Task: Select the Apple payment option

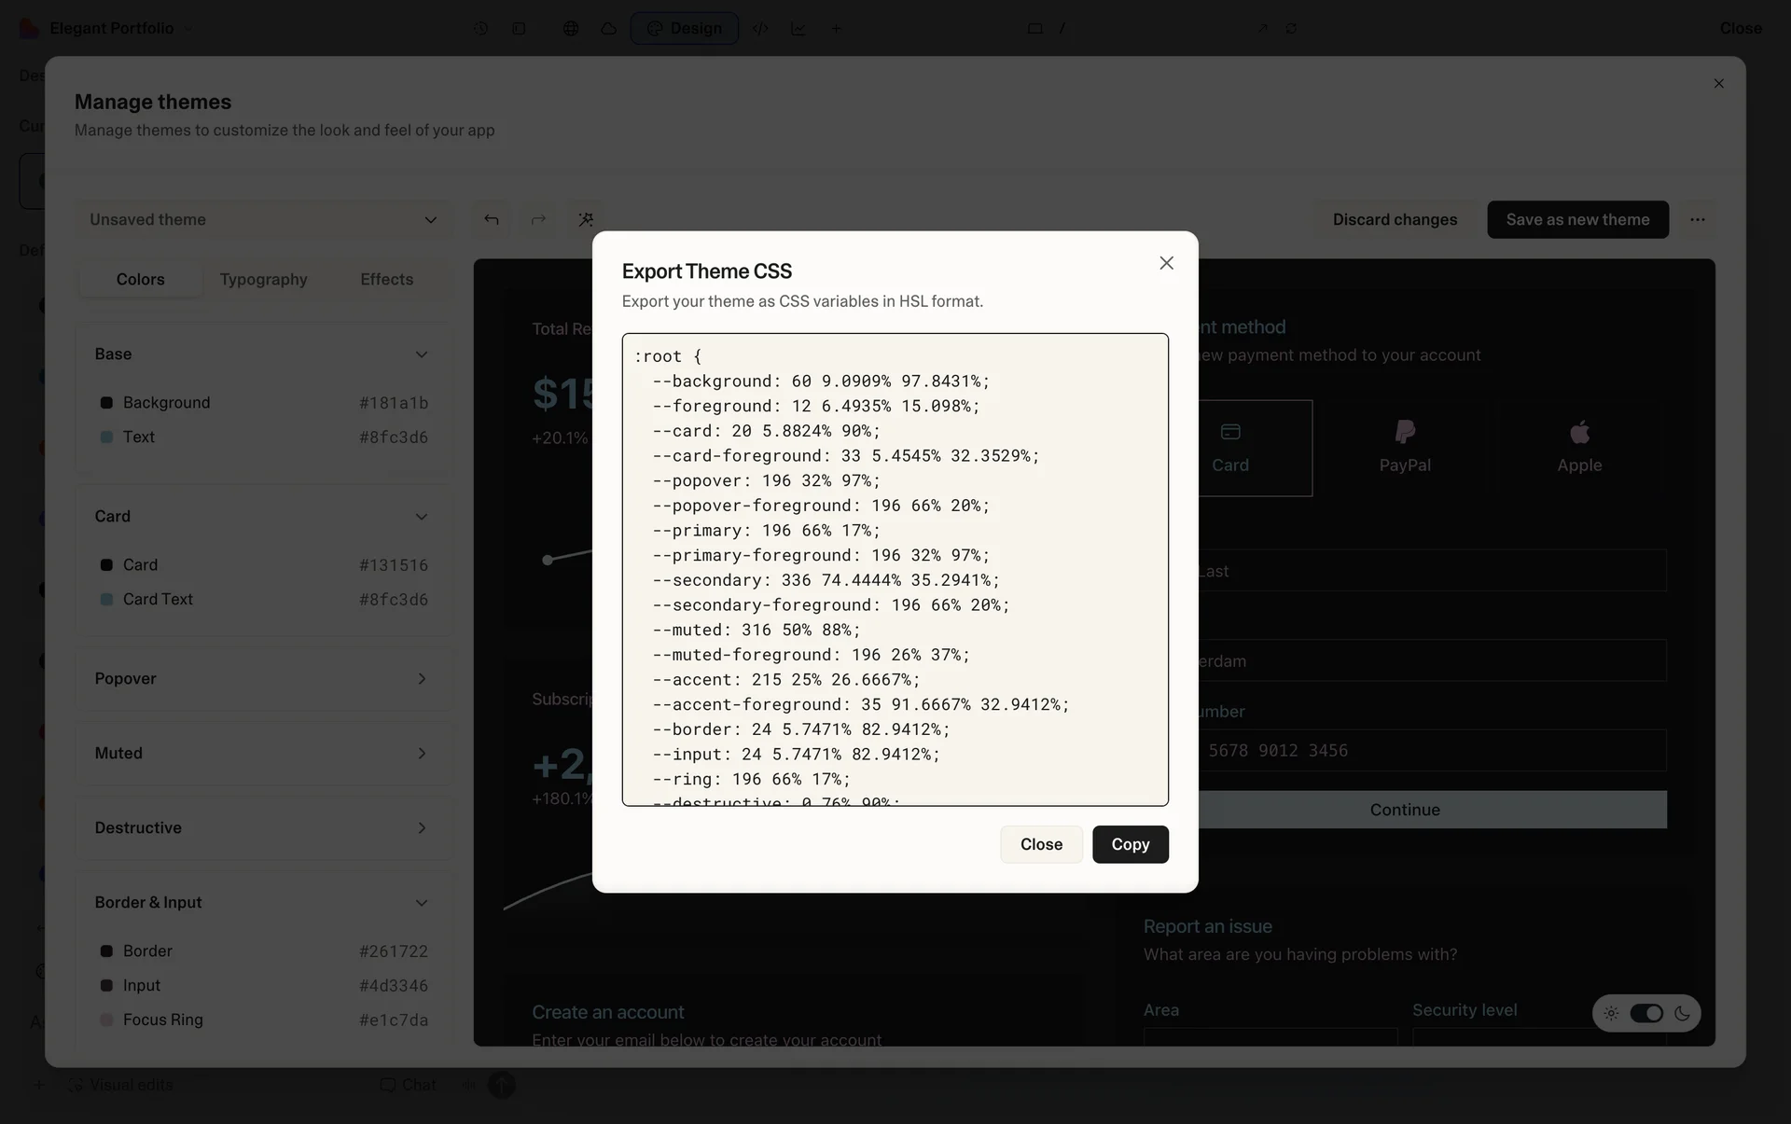Action: (x=1579, y=448)
